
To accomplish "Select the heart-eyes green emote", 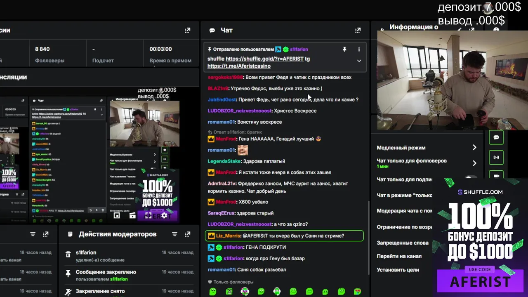I will (357, 291).
